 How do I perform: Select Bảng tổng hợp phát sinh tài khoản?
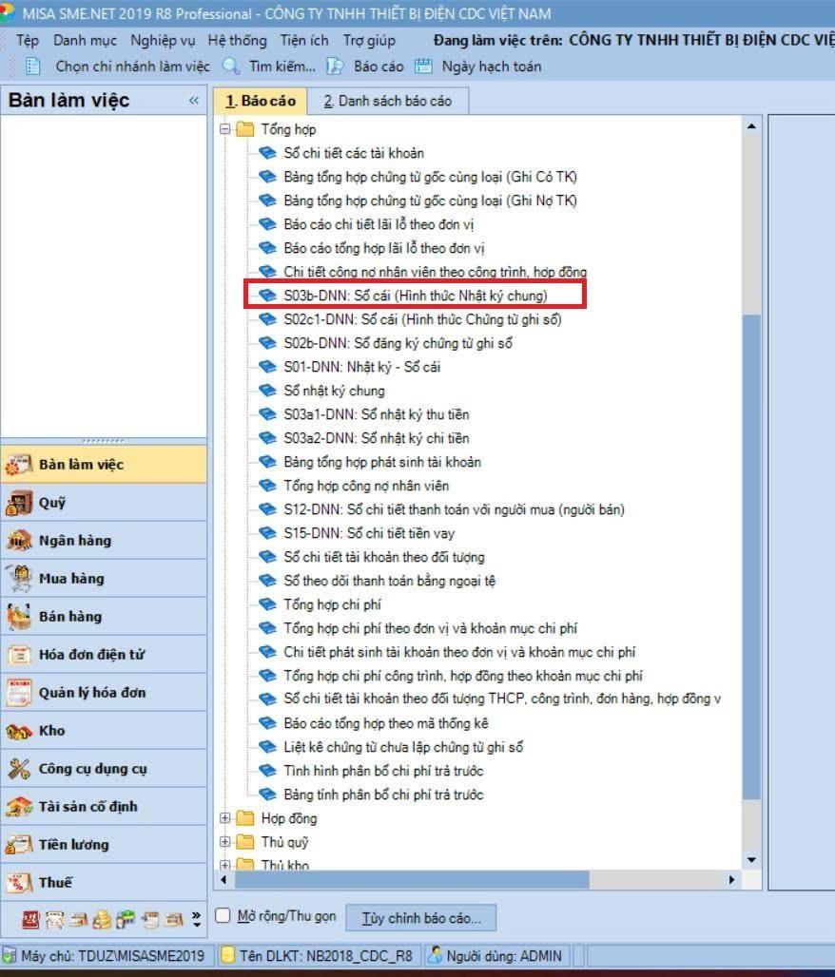pyautogui.click(x=382, y=462)
